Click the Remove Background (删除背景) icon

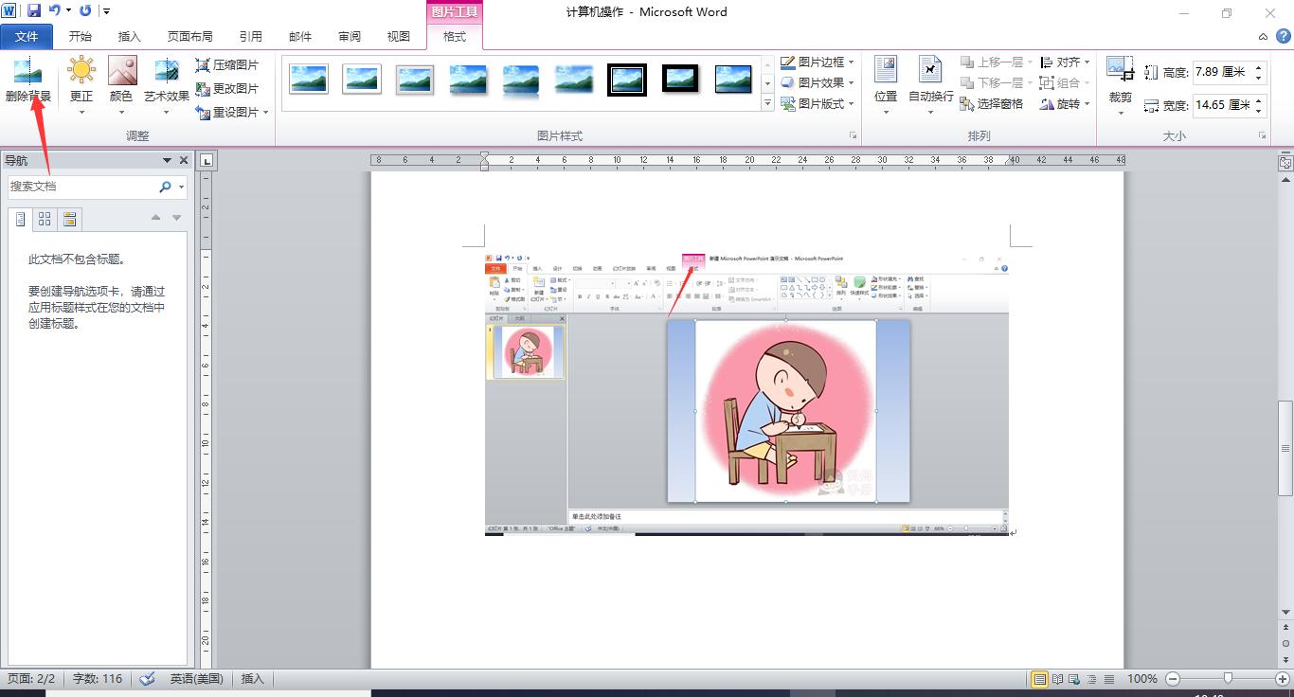27,72
